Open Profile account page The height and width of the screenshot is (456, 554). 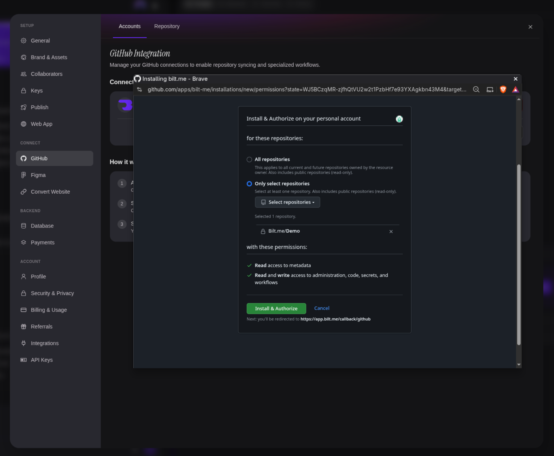[x=55, y=277]
